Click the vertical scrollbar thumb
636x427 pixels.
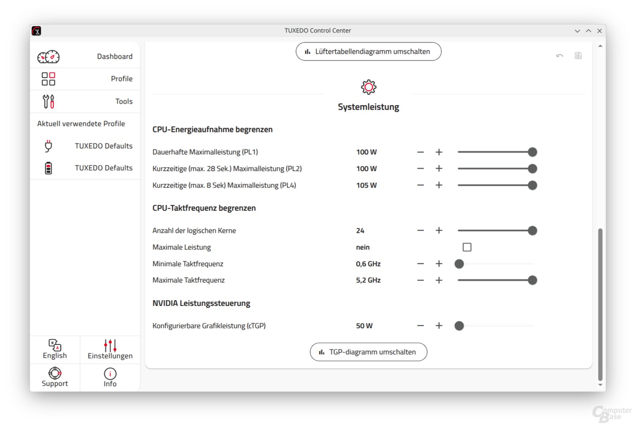tap(600, 304)
